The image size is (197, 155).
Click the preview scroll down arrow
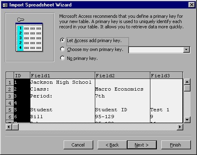[187, 119]
